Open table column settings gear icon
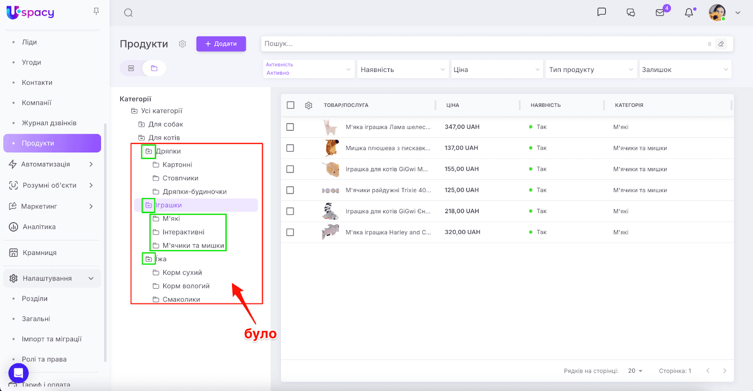Screen dimensions: 753x391 (x=309, y=105)
